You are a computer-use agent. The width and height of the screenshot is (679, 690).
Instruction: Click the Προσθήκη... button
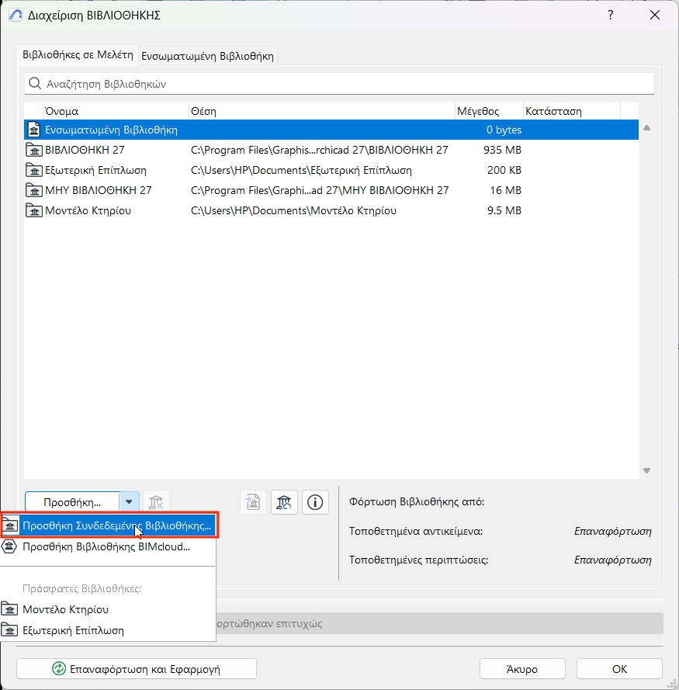pos(72,502)
